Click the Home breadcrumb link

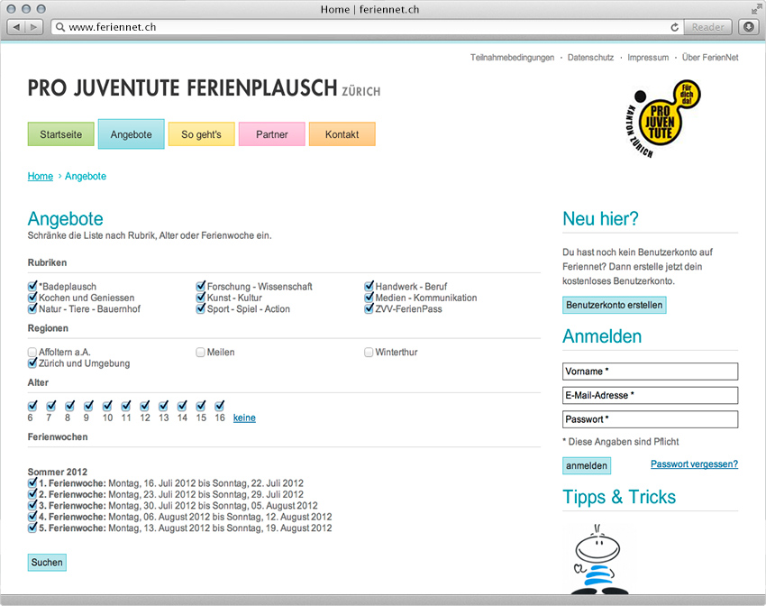click(40, 177)
